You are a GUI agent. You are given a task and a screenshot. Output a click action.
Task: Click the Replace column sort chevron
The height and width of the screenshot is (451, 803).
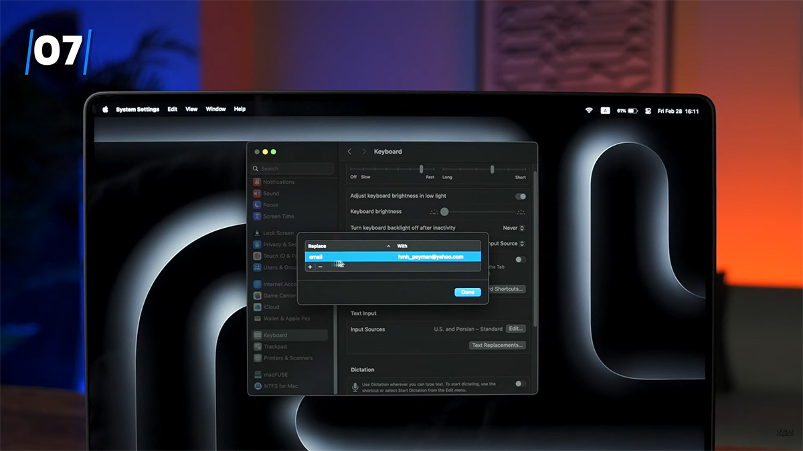[388, 246]
